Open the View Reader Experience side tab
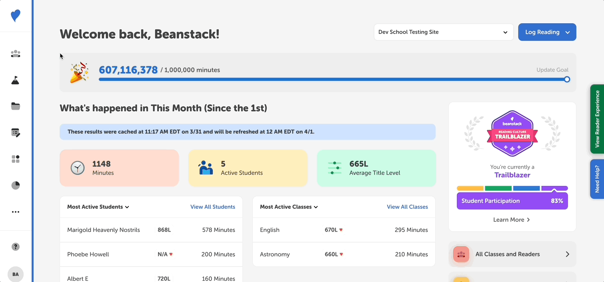The width and height of the screenshot is (604, 282). (597, 119)
